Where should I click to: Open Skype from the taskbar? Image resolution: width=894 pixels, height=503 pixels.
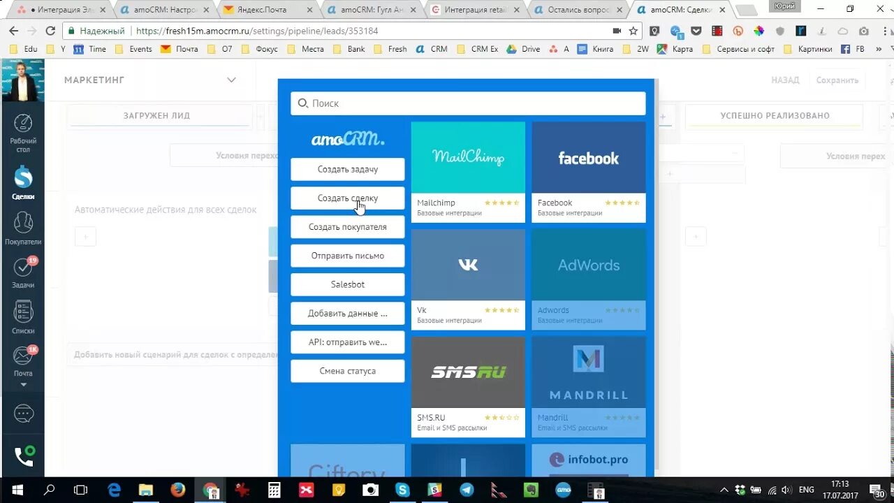point(402,490)
